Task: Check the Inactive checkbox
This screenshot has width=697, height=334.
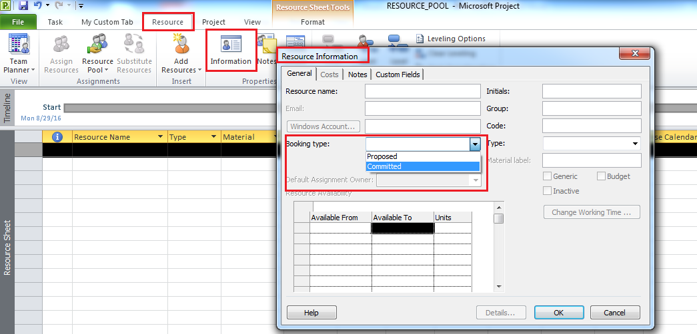Action: click(547, 191)
